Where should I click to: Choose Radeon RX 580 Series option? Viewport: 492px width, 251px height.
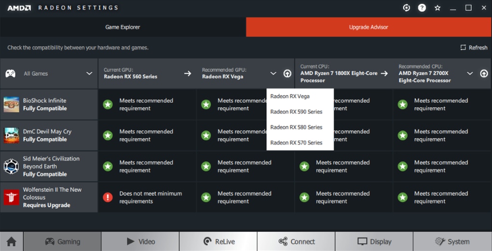click(300, 127)
